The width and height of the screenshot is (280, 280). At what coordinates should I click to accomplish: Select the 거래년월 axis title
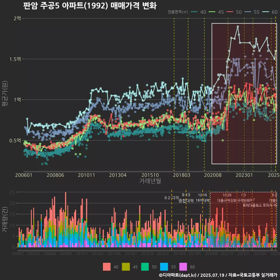coord(150,181)
